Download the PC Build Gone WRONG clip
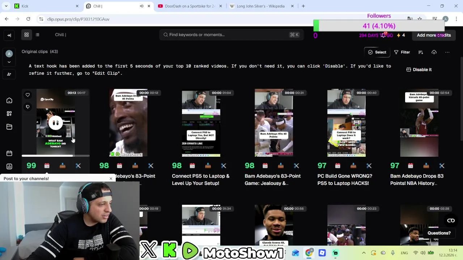Viewport: 463px width, 260px height. (x=353, y=166)
